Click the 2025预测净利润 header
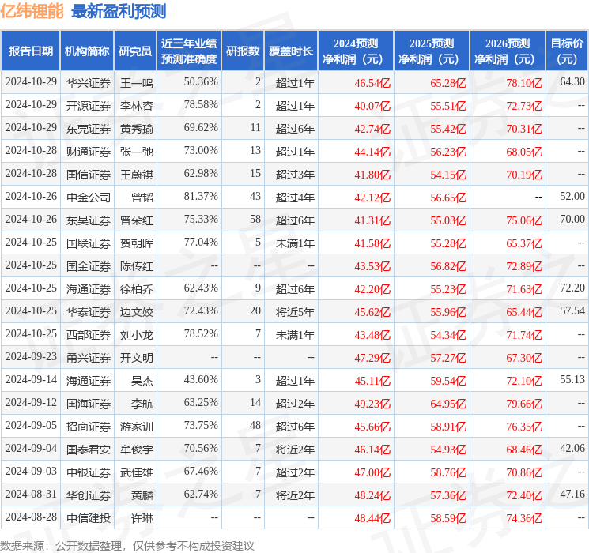Image resolution: width=589 pixels, height=553 pixels. point(432,51)
